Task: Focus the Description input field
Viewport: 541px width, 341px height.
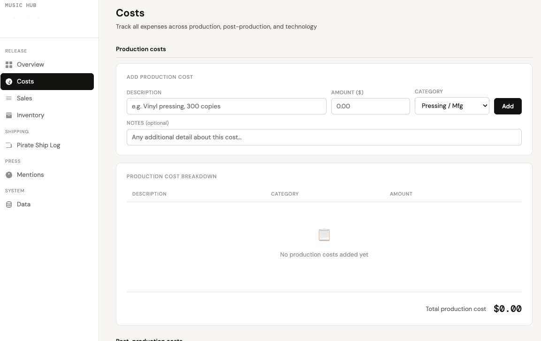Action: pyautogui.click(x=226, y=106)
